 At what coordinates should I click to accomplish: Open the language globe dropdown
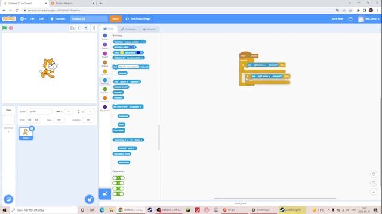pyautogui.click(x=23, y=18)
